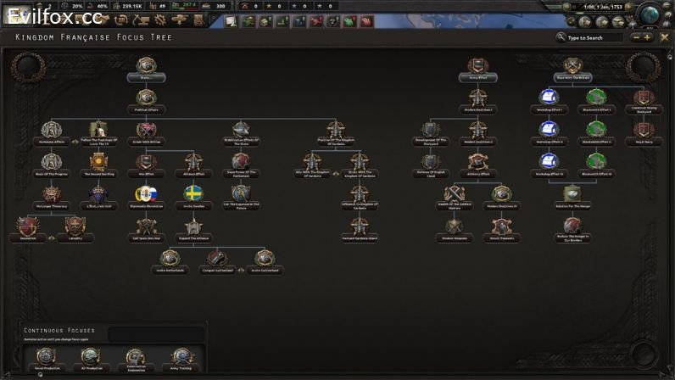Choose Follow The Footsteps Of Louis focus
Viewport: 675px width, 380px height.
[x=98, y=131]
